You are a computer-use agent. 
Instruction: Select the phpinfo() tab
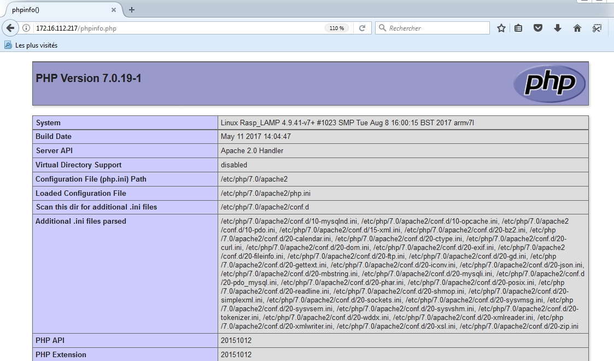(x=63, y=10)
